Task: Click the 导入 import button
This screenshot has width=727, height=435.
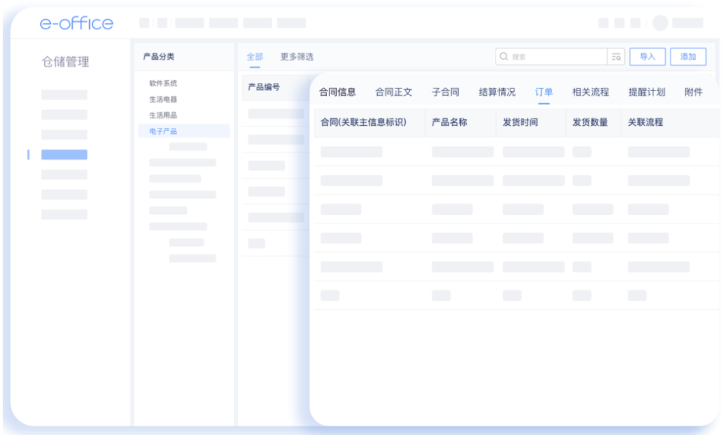Action: coord(647,57)
